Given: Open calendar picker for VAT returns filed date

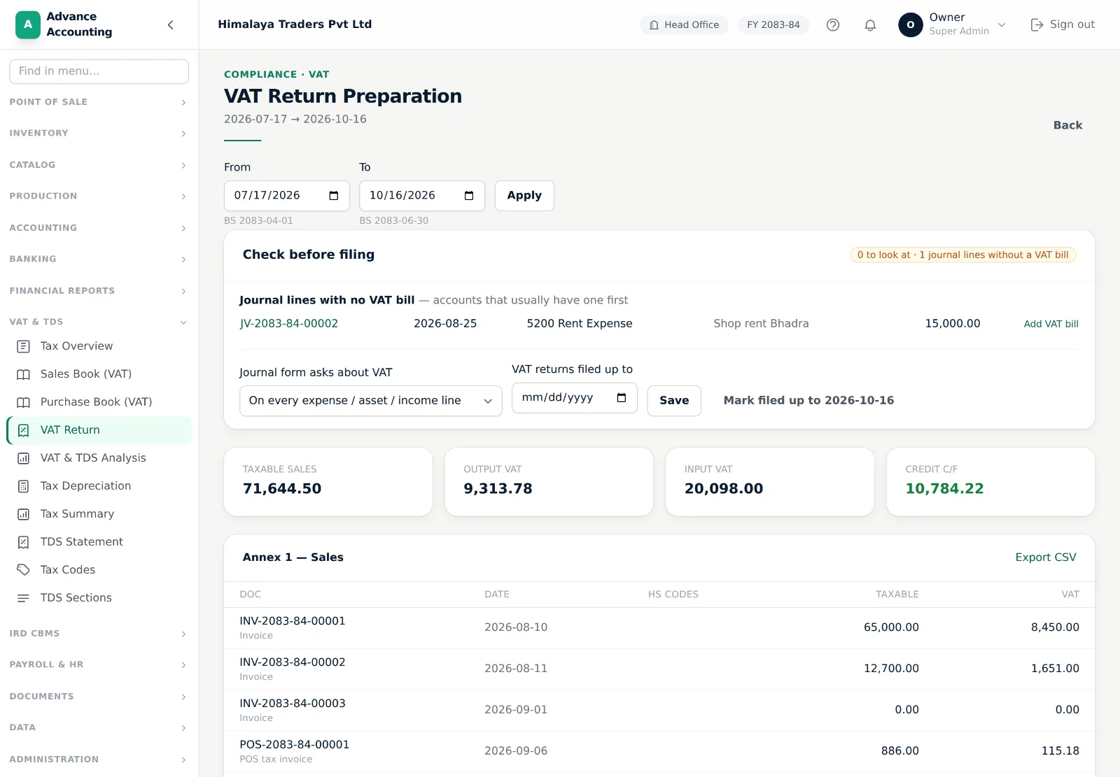Looking at the screenshot, I should (x=622, y=398).
